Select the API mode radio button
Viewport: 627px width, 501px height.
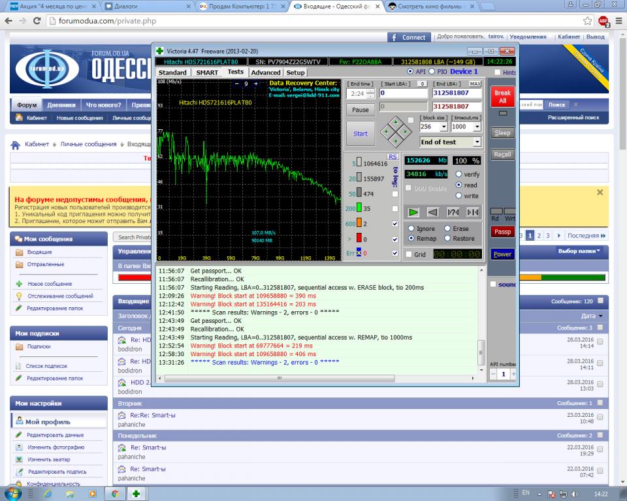click(x=410, y=72)
